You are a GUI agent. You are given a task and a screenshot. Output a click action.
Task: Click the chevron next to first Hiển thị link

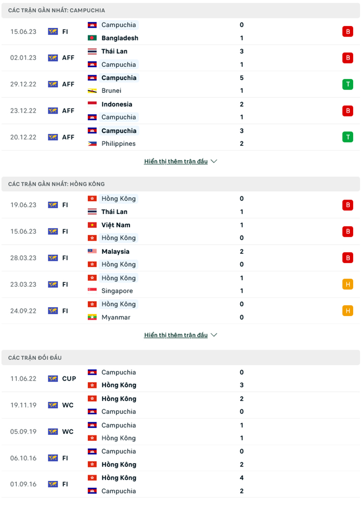tap(213, 161)
